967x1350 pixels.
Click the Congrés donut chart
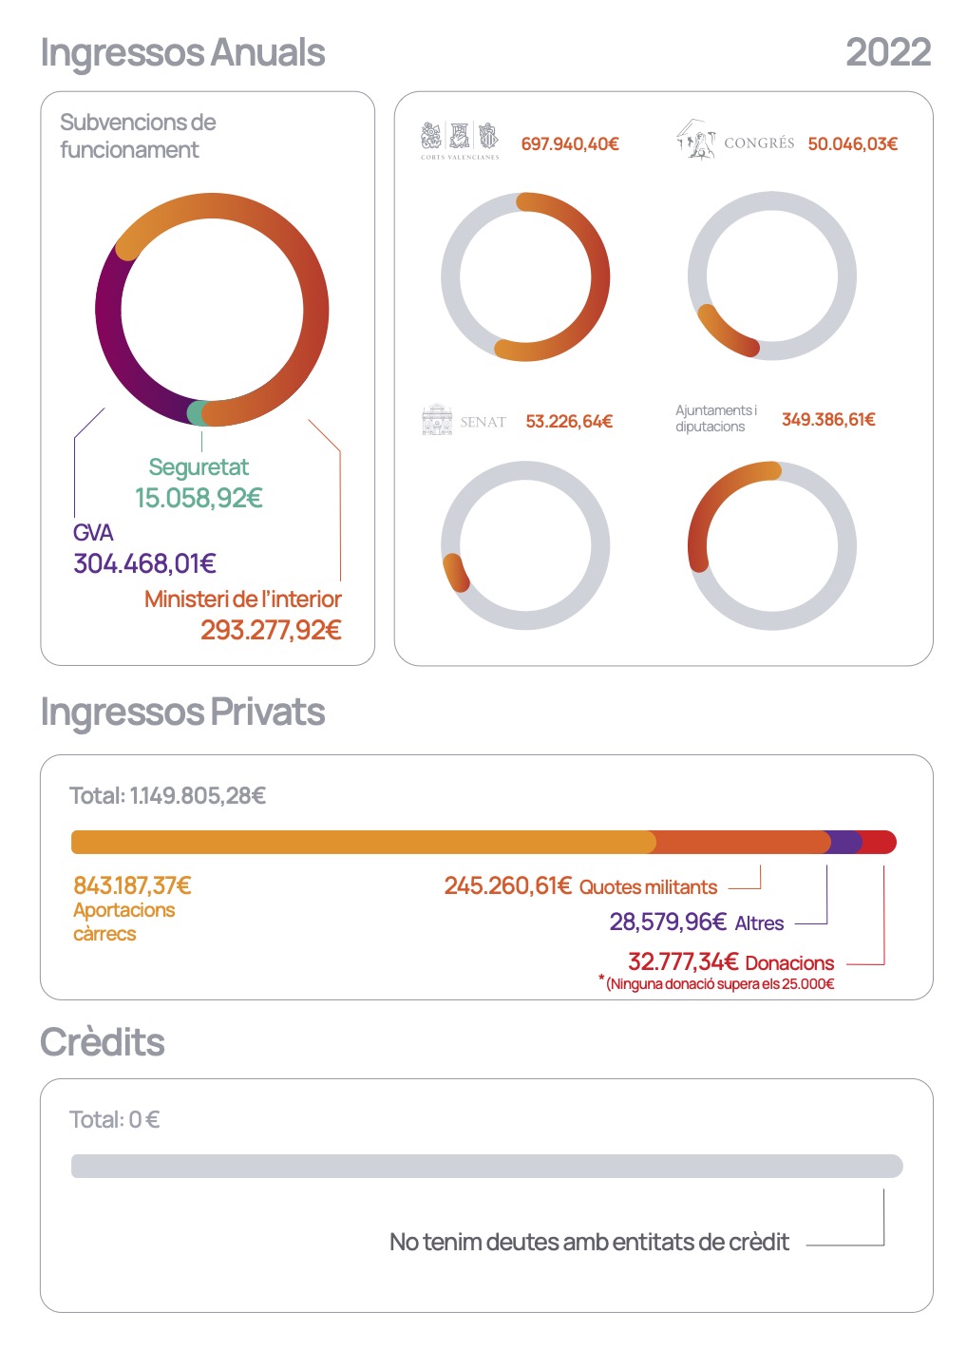click(x=772, y=276)
